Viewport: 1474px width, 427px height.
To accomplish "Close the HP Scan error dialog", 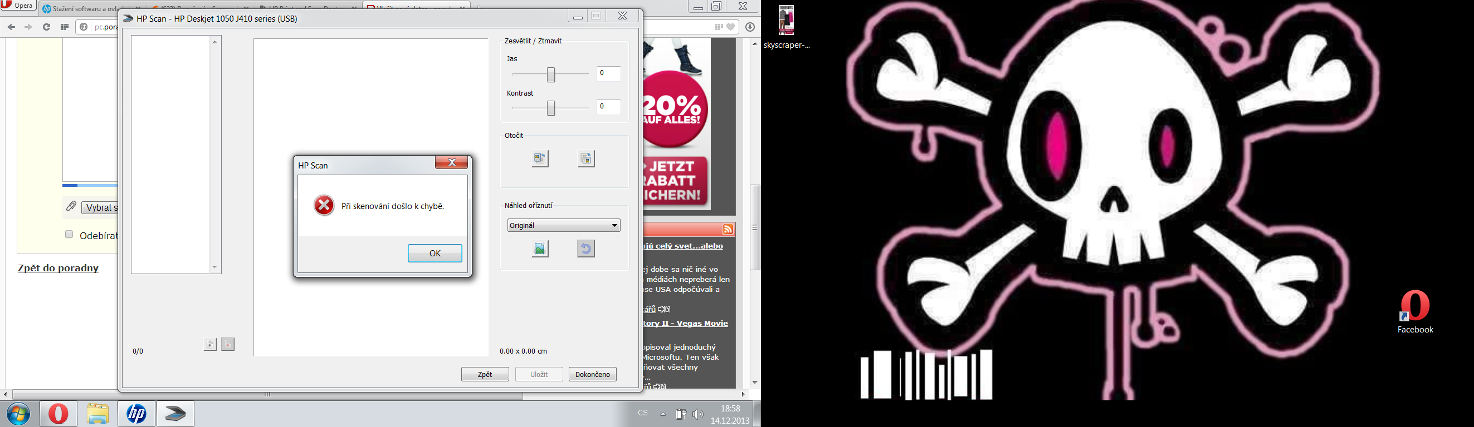I will click(451, 163).
